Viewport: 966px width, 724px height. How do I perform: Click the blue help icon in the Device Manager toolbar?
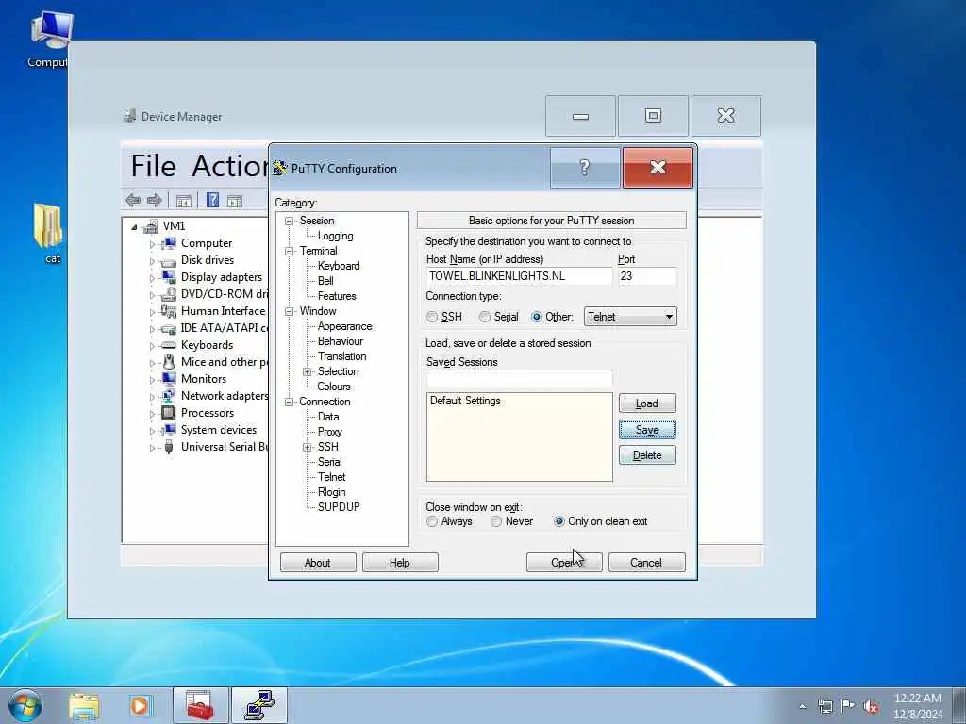pyautogui.click(x=212, y=200)
